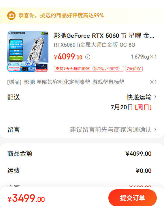The width and height of the screenshot is (164, 206).
Task: Tap the 运费 shipping fee row
Action: pyautogui.click(x=82, y=171)
